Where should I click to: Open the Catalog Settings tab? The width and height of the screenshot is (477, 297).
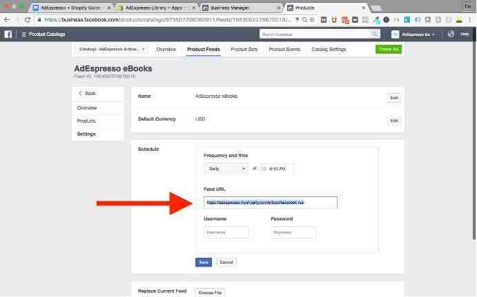(329, 49)
